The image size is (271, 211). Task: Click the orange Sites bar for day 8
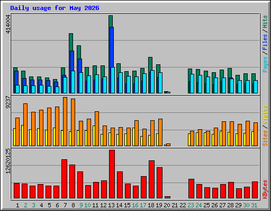[x=73, y=122]
